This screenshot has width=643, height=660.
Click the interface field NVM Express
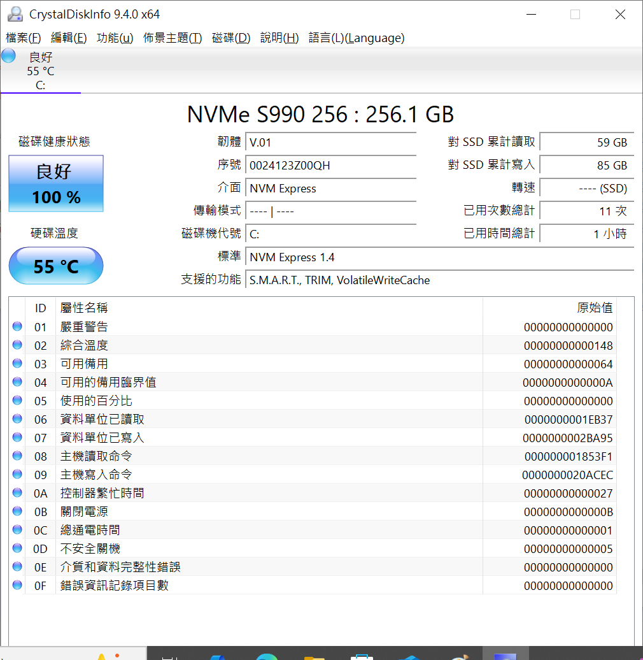pyautogui.click(x=331, y=188)
